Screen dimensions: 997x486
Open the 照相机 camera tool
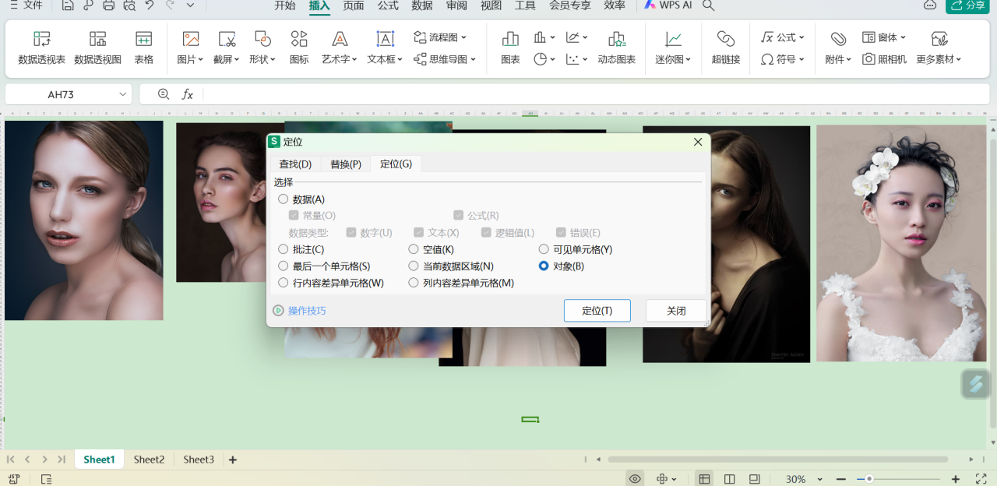pos(885,59)
